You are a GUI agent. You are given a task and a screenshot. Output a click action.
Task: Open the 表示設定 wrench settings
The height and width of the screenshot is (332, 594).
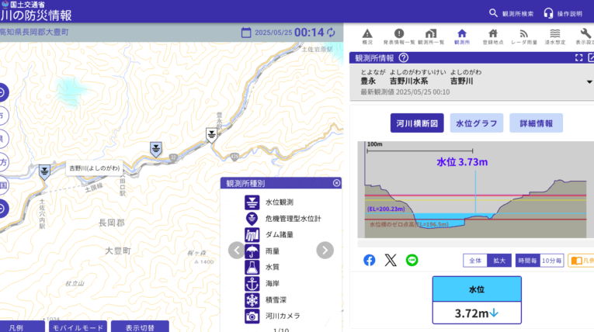pos(585,36)
